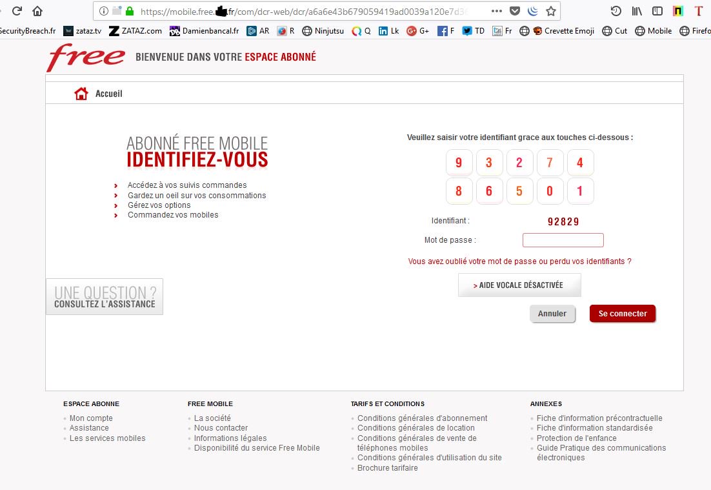Click the Mot de passe field
Viewport: 711px width, 490px height.
coord(563,240)
